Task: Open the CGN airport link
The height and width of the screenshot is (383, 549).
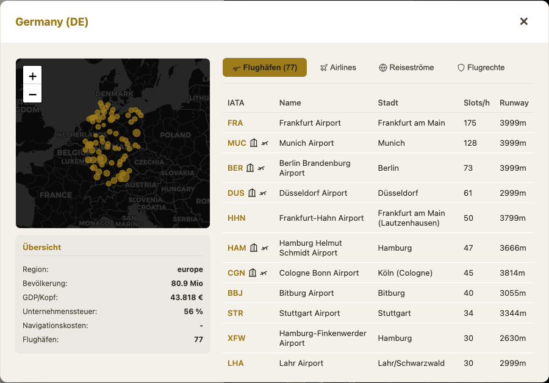Action: (x=236, y=273)
